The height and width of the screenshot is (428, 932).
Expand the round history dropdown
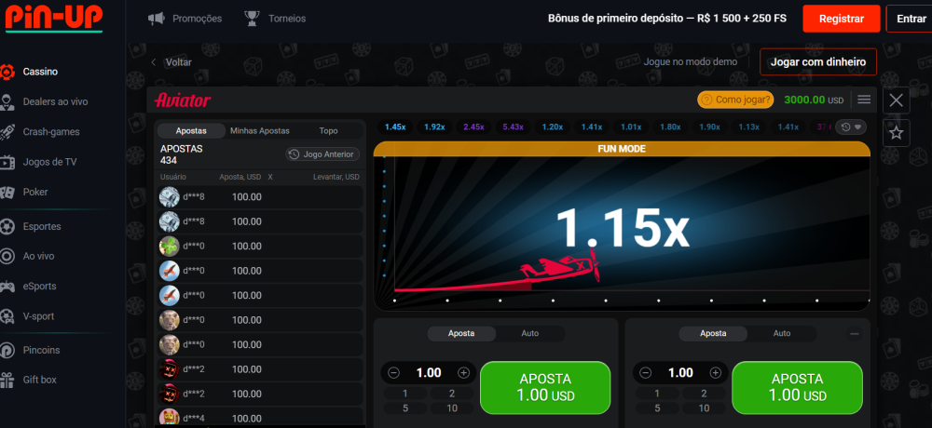click(x=850, y=127)
